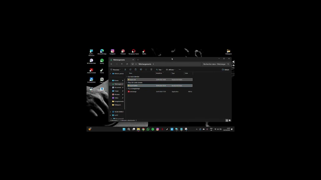
Task: Click the Paste icon in toolbar
Action: click(136, 69)
